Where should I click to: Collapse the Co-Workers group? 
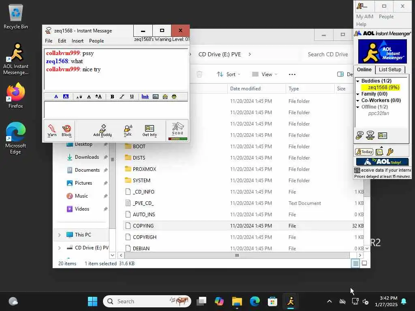tap(357, 100)
